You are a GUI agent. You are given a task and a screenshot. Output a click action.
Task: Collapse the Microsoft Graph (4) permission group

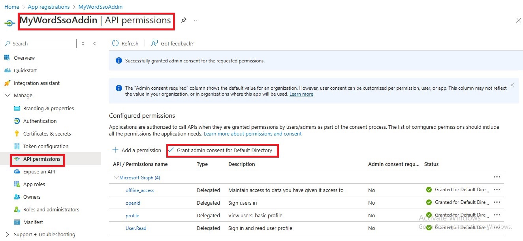coord(116,178)
